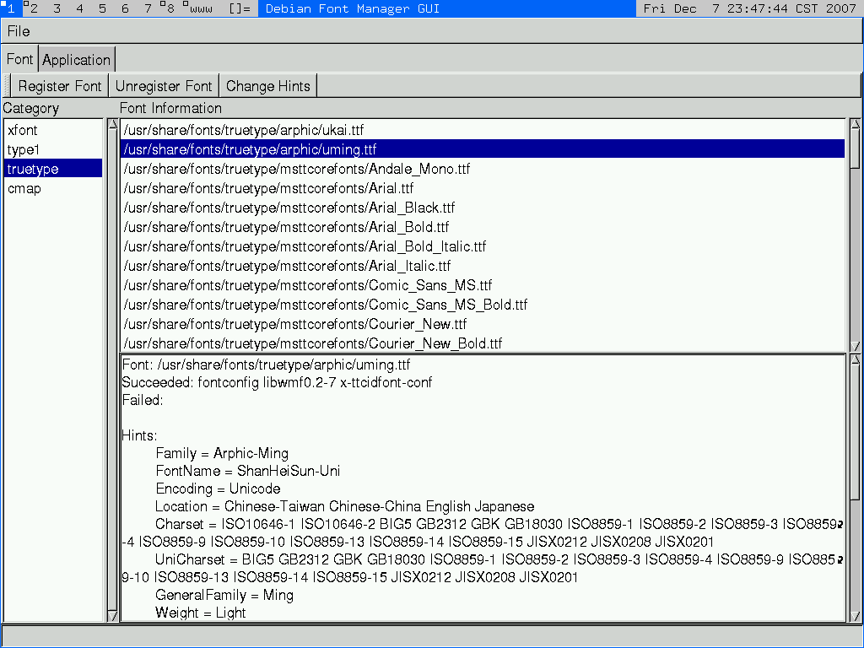This screenshot has height=648, width=864.
Task: Click the font list scroll down arrow
Action: pyautogui.click(x=856, y=346)
